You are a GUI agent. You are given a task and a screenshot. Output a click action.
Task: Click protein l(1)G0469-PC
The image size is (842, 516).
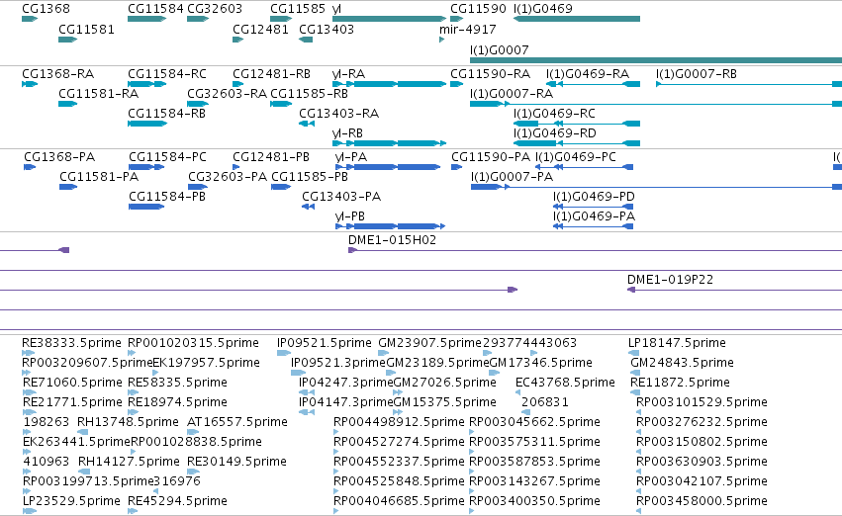pyautogui.click(x=584, y=167)
